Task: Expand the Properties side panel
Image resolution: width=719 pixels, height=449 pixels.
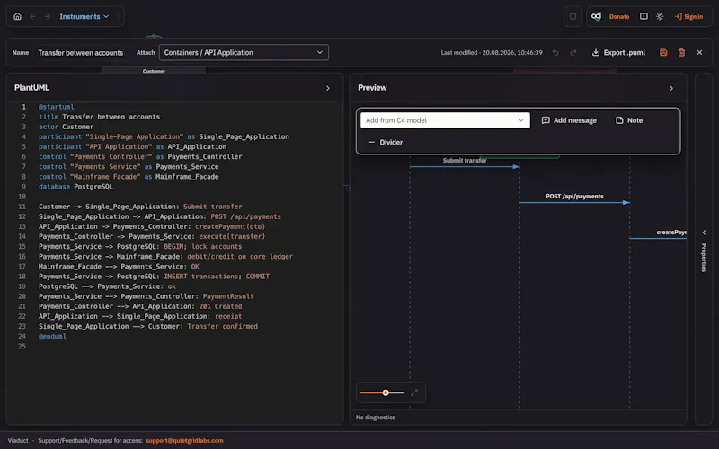Action: [704, 250]
